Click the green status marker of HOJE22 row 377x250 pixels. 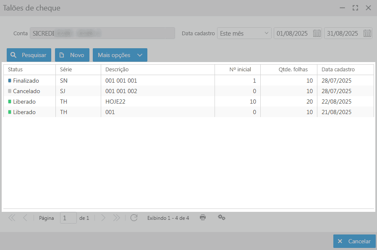tap(10, 102)
